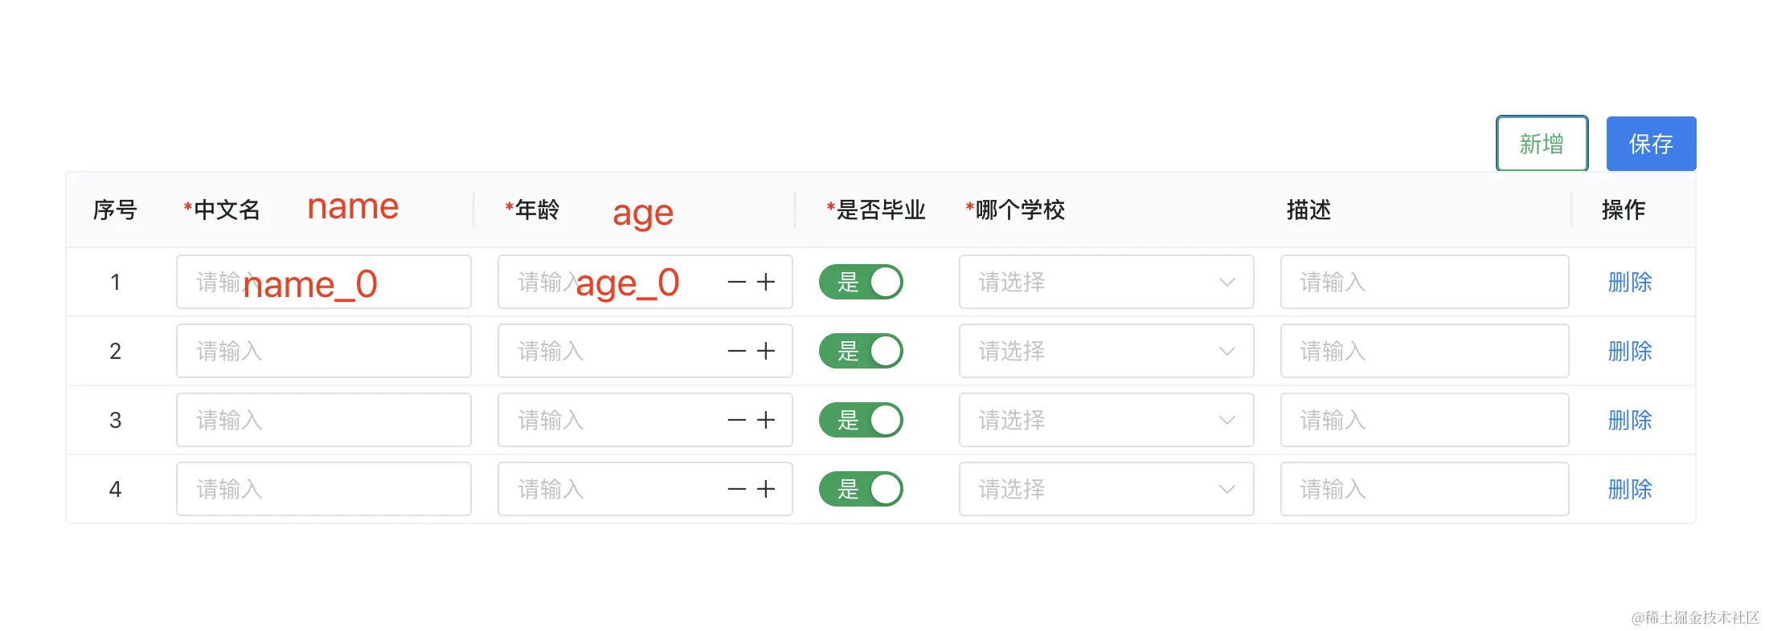
Task: Expand the school select in row 3
Action: (x=1106, y=420)
